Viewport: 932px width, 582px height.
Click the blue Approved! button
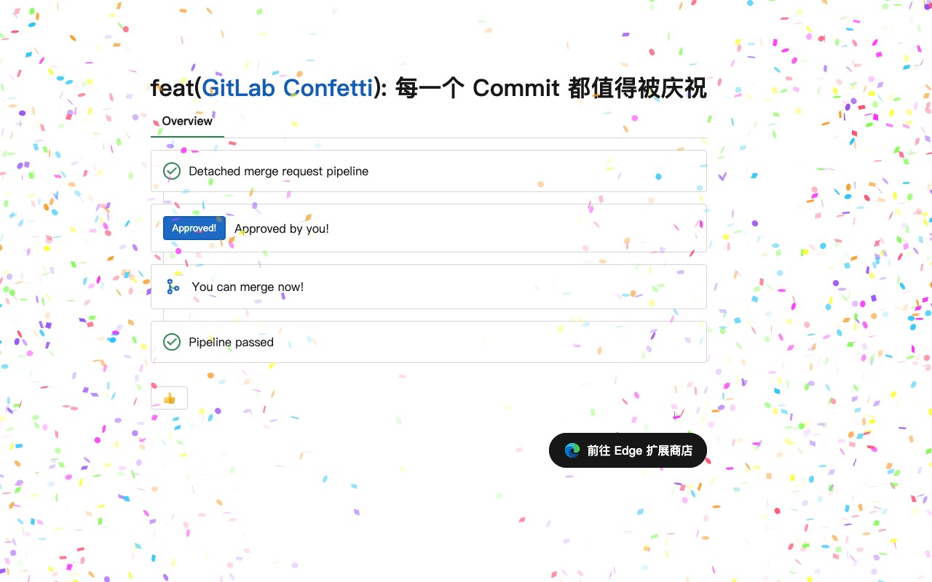[x=194, y=228]
